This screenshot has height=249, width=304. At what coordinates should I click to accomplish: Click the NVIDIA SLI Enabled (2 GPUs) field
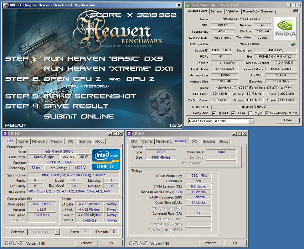(x=254, y=107)
